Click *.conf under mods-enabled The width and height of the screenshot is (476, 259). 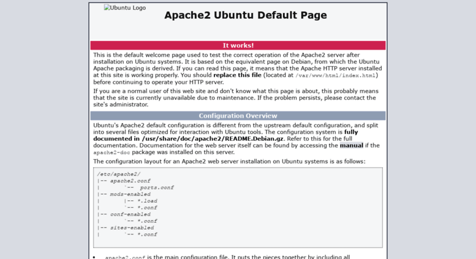coord(147,208)
